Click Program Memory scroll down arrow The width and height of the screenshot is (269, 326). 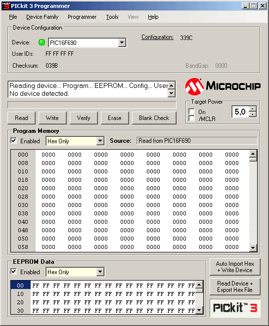[253, 247]
